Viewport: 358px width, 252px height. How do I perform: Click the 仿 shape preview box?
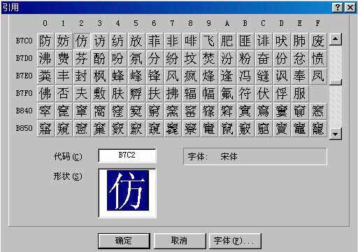(127, 193)
